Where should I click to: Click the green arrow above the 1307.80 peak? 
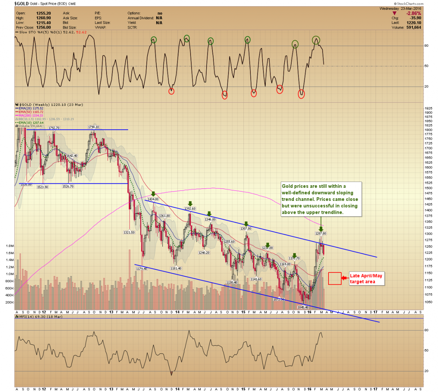[x=246, y=224]
